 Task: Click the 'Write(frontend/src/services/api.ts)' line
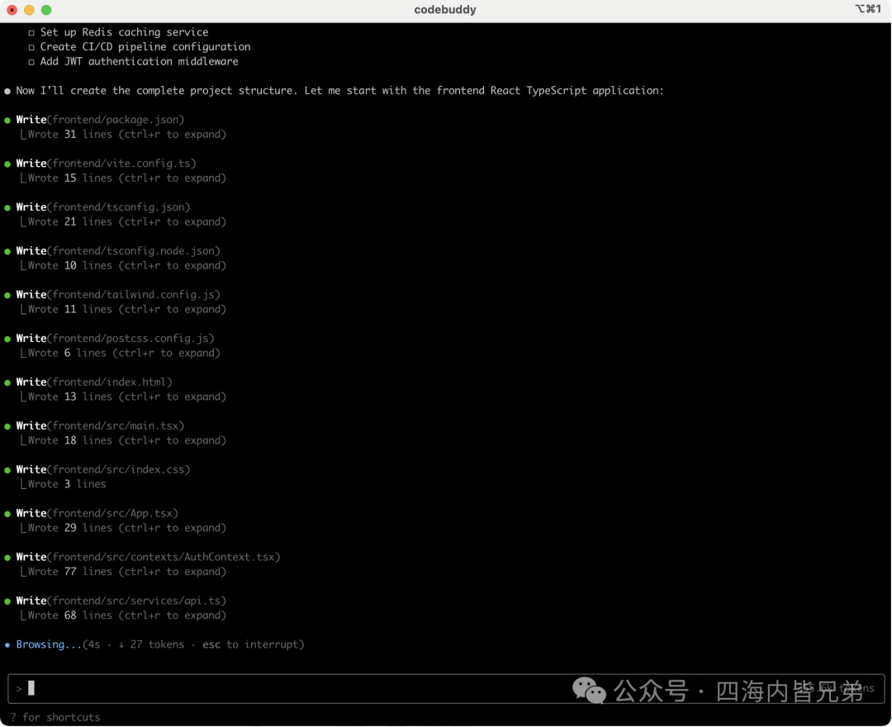[121, 601]
